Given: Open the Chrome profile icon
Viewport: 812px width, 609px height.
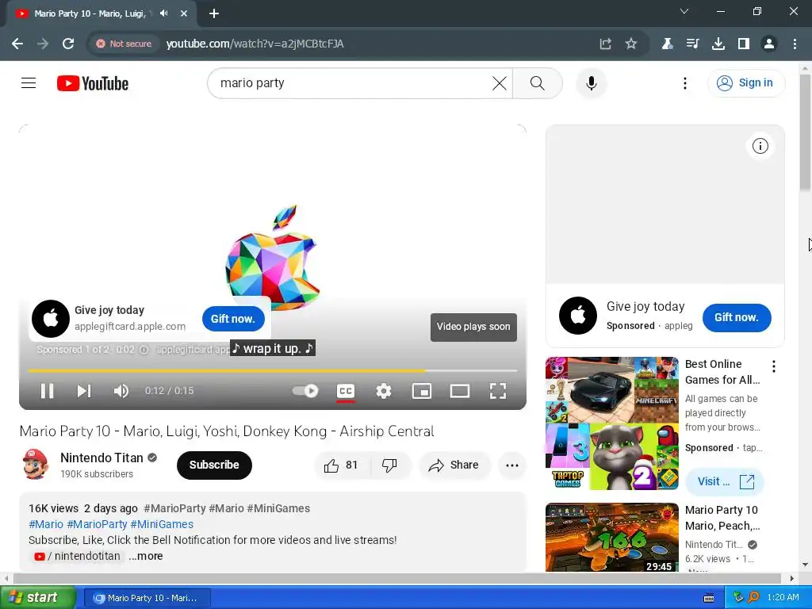Looking at the screenshot, I should coord(769,44).
